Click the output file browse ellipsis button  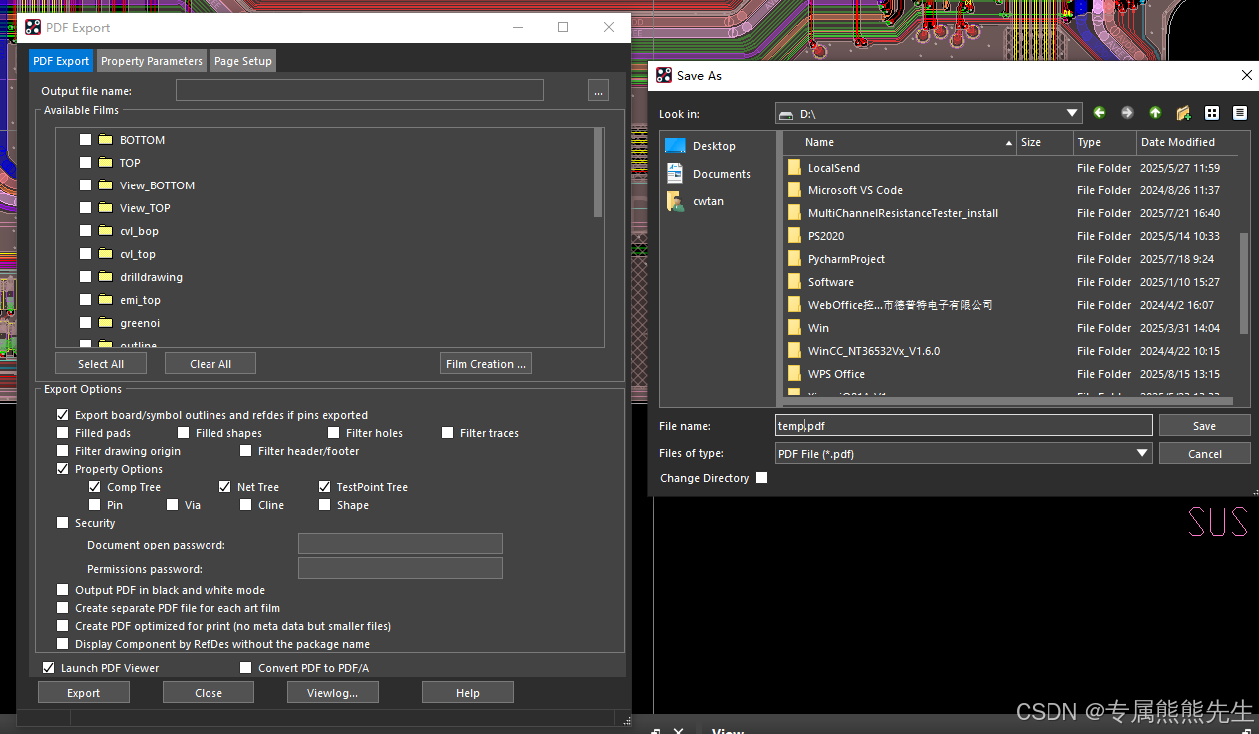pos(598,91)
